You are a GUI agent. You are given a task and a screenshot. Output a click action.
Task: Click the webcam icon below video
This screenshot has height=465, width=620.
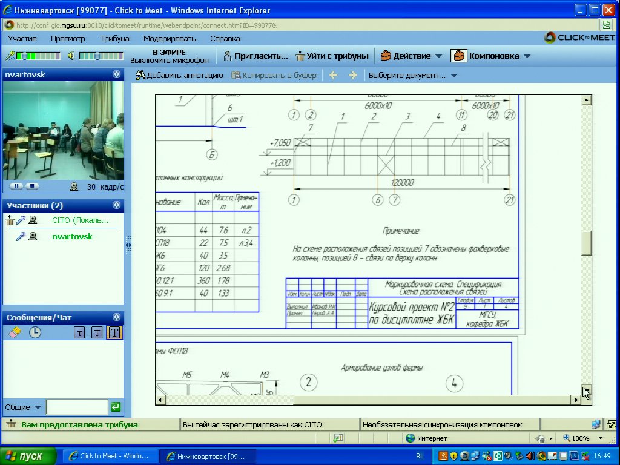(x=74, y=186)
